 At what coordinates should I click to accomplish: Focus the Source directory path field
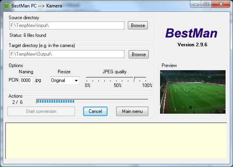[x=67, y=25]
